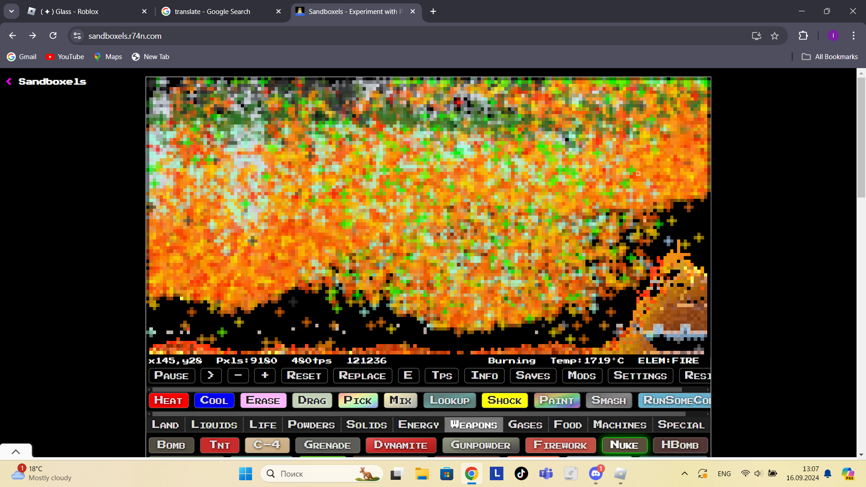Show hidden system tray icons
The width and height of the screenshot is (866, 487).
tap(684, 474)
